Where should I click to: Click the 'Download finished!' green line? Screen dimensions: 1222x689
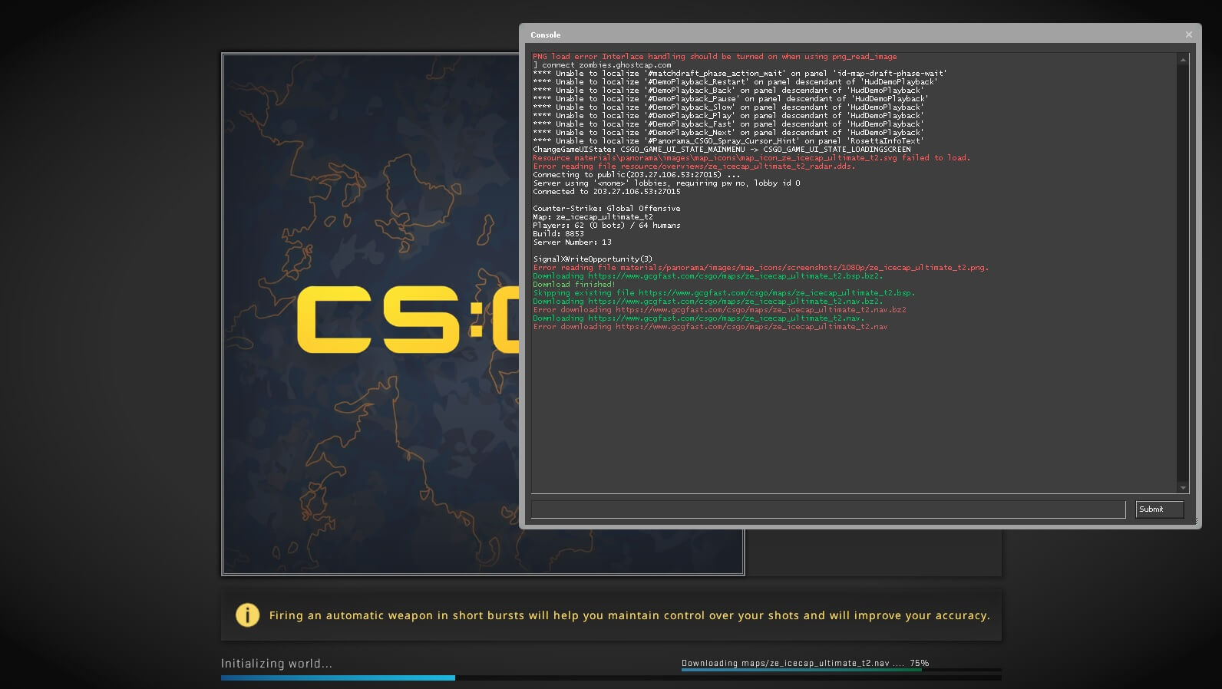pyautogui.click(x=574, y=285)
